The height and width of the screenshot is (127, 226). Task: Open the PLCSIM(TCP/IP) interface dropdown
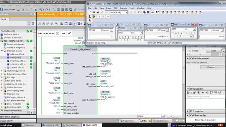click(x=126, y=12)
